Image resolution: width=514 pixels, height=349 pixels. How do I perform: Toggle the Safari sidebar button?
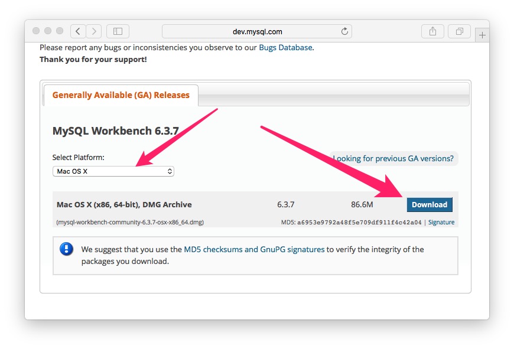118,31
